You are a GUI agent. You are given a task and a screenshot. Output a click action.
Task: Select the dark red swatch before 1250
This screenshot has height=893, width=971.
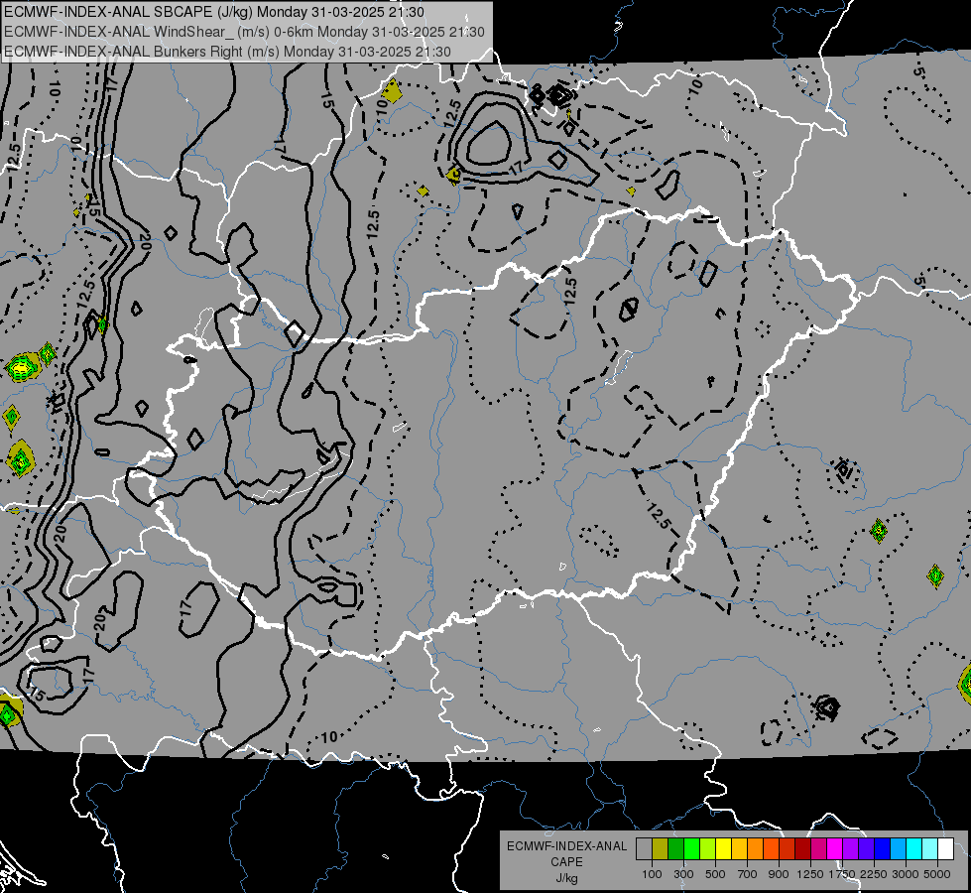click(802, 848)
